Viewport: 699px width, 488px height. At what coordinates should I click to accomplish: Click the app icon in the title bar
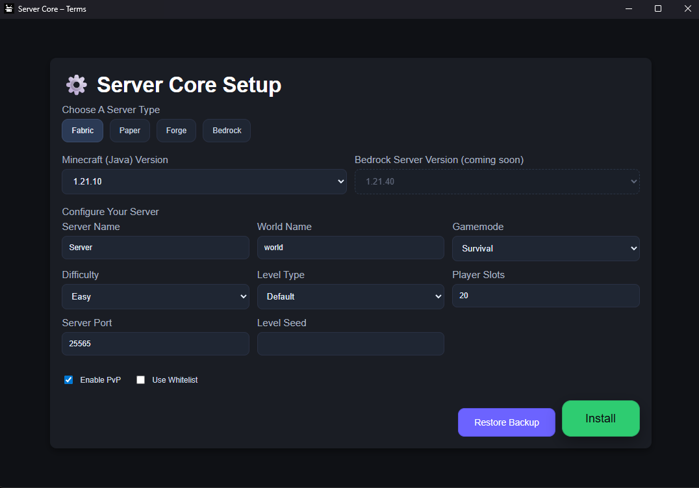click(9, 8)
